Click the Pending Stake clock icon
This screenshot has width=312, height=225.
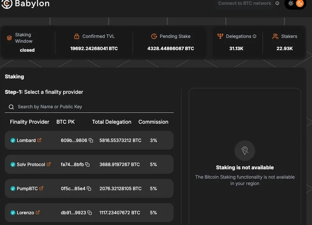pyautogui.click(x=154, y=36)
